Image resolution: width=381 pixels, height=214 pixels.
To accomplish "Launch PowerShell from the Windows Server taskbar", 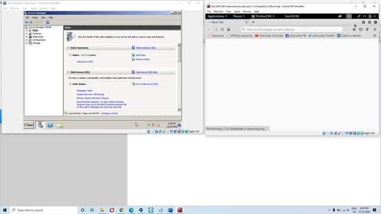I will pos(50,125).
